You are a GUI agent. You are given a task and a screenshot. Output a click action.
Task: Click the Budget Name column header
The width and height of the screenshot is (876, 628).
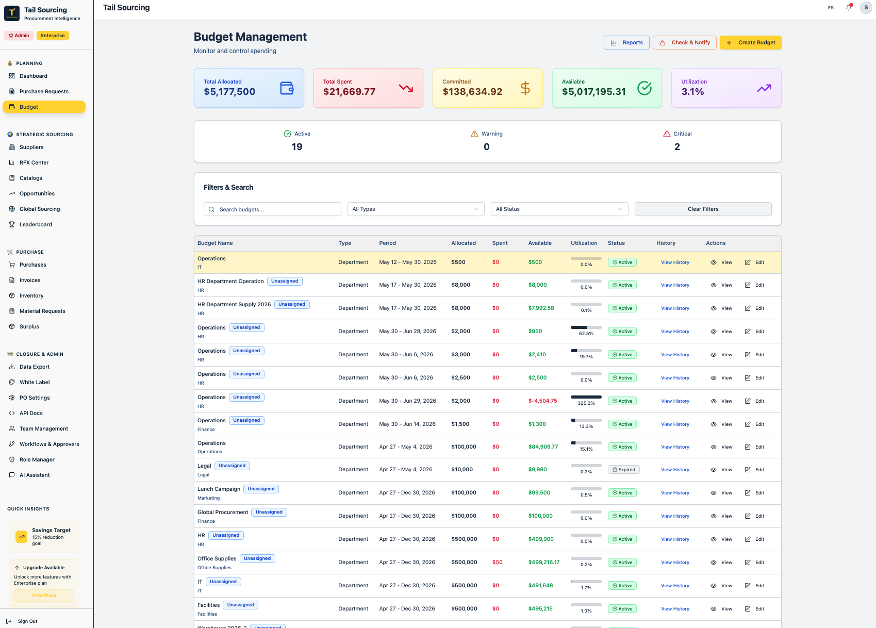click(x=215, y=243)
